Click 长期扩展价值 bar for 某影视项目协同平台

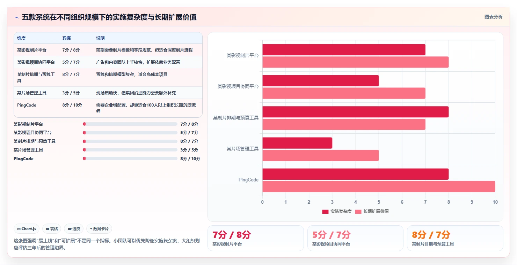344,93
